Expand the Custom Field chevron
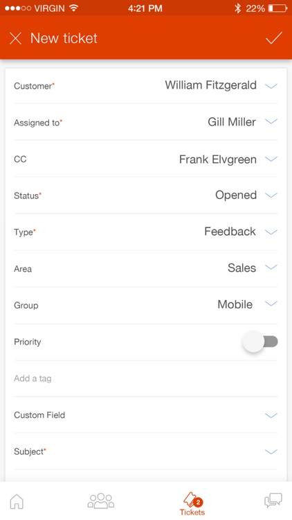The width and height of the screenshot is (292, 520). click(271, 415)
